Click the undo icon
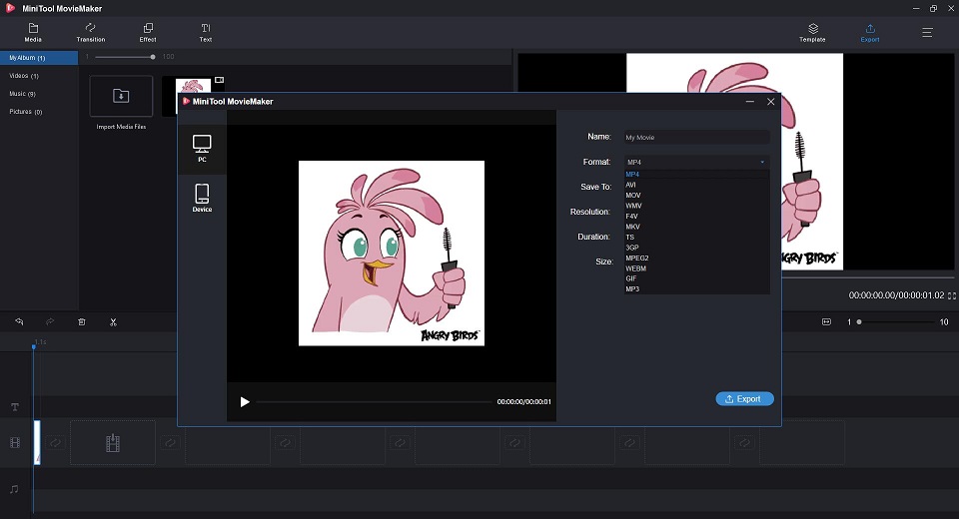 19,321
